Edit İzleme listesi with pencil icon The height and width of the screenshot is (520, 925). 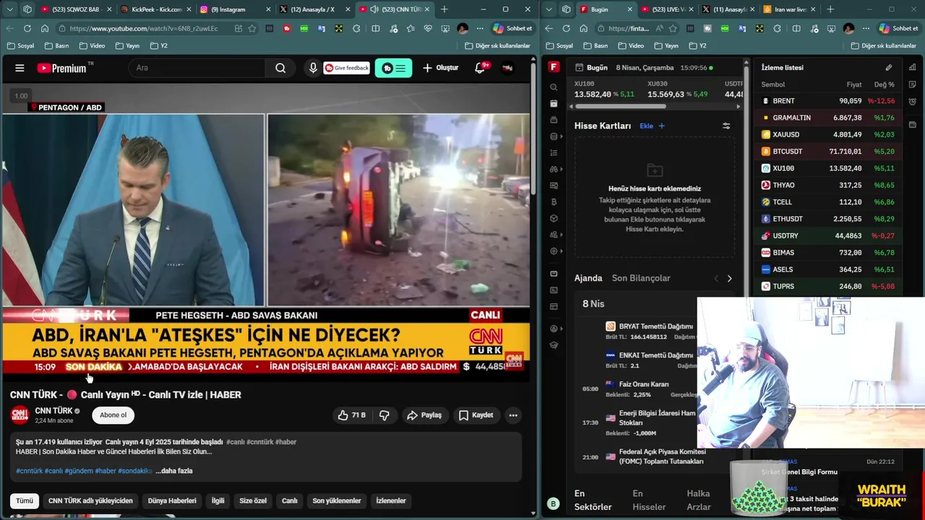pyautogui.click(x=889, y=67)
